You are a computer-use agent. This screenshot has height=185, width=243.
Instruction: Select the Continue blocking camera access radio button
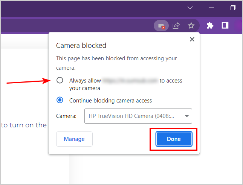point(60,100)
